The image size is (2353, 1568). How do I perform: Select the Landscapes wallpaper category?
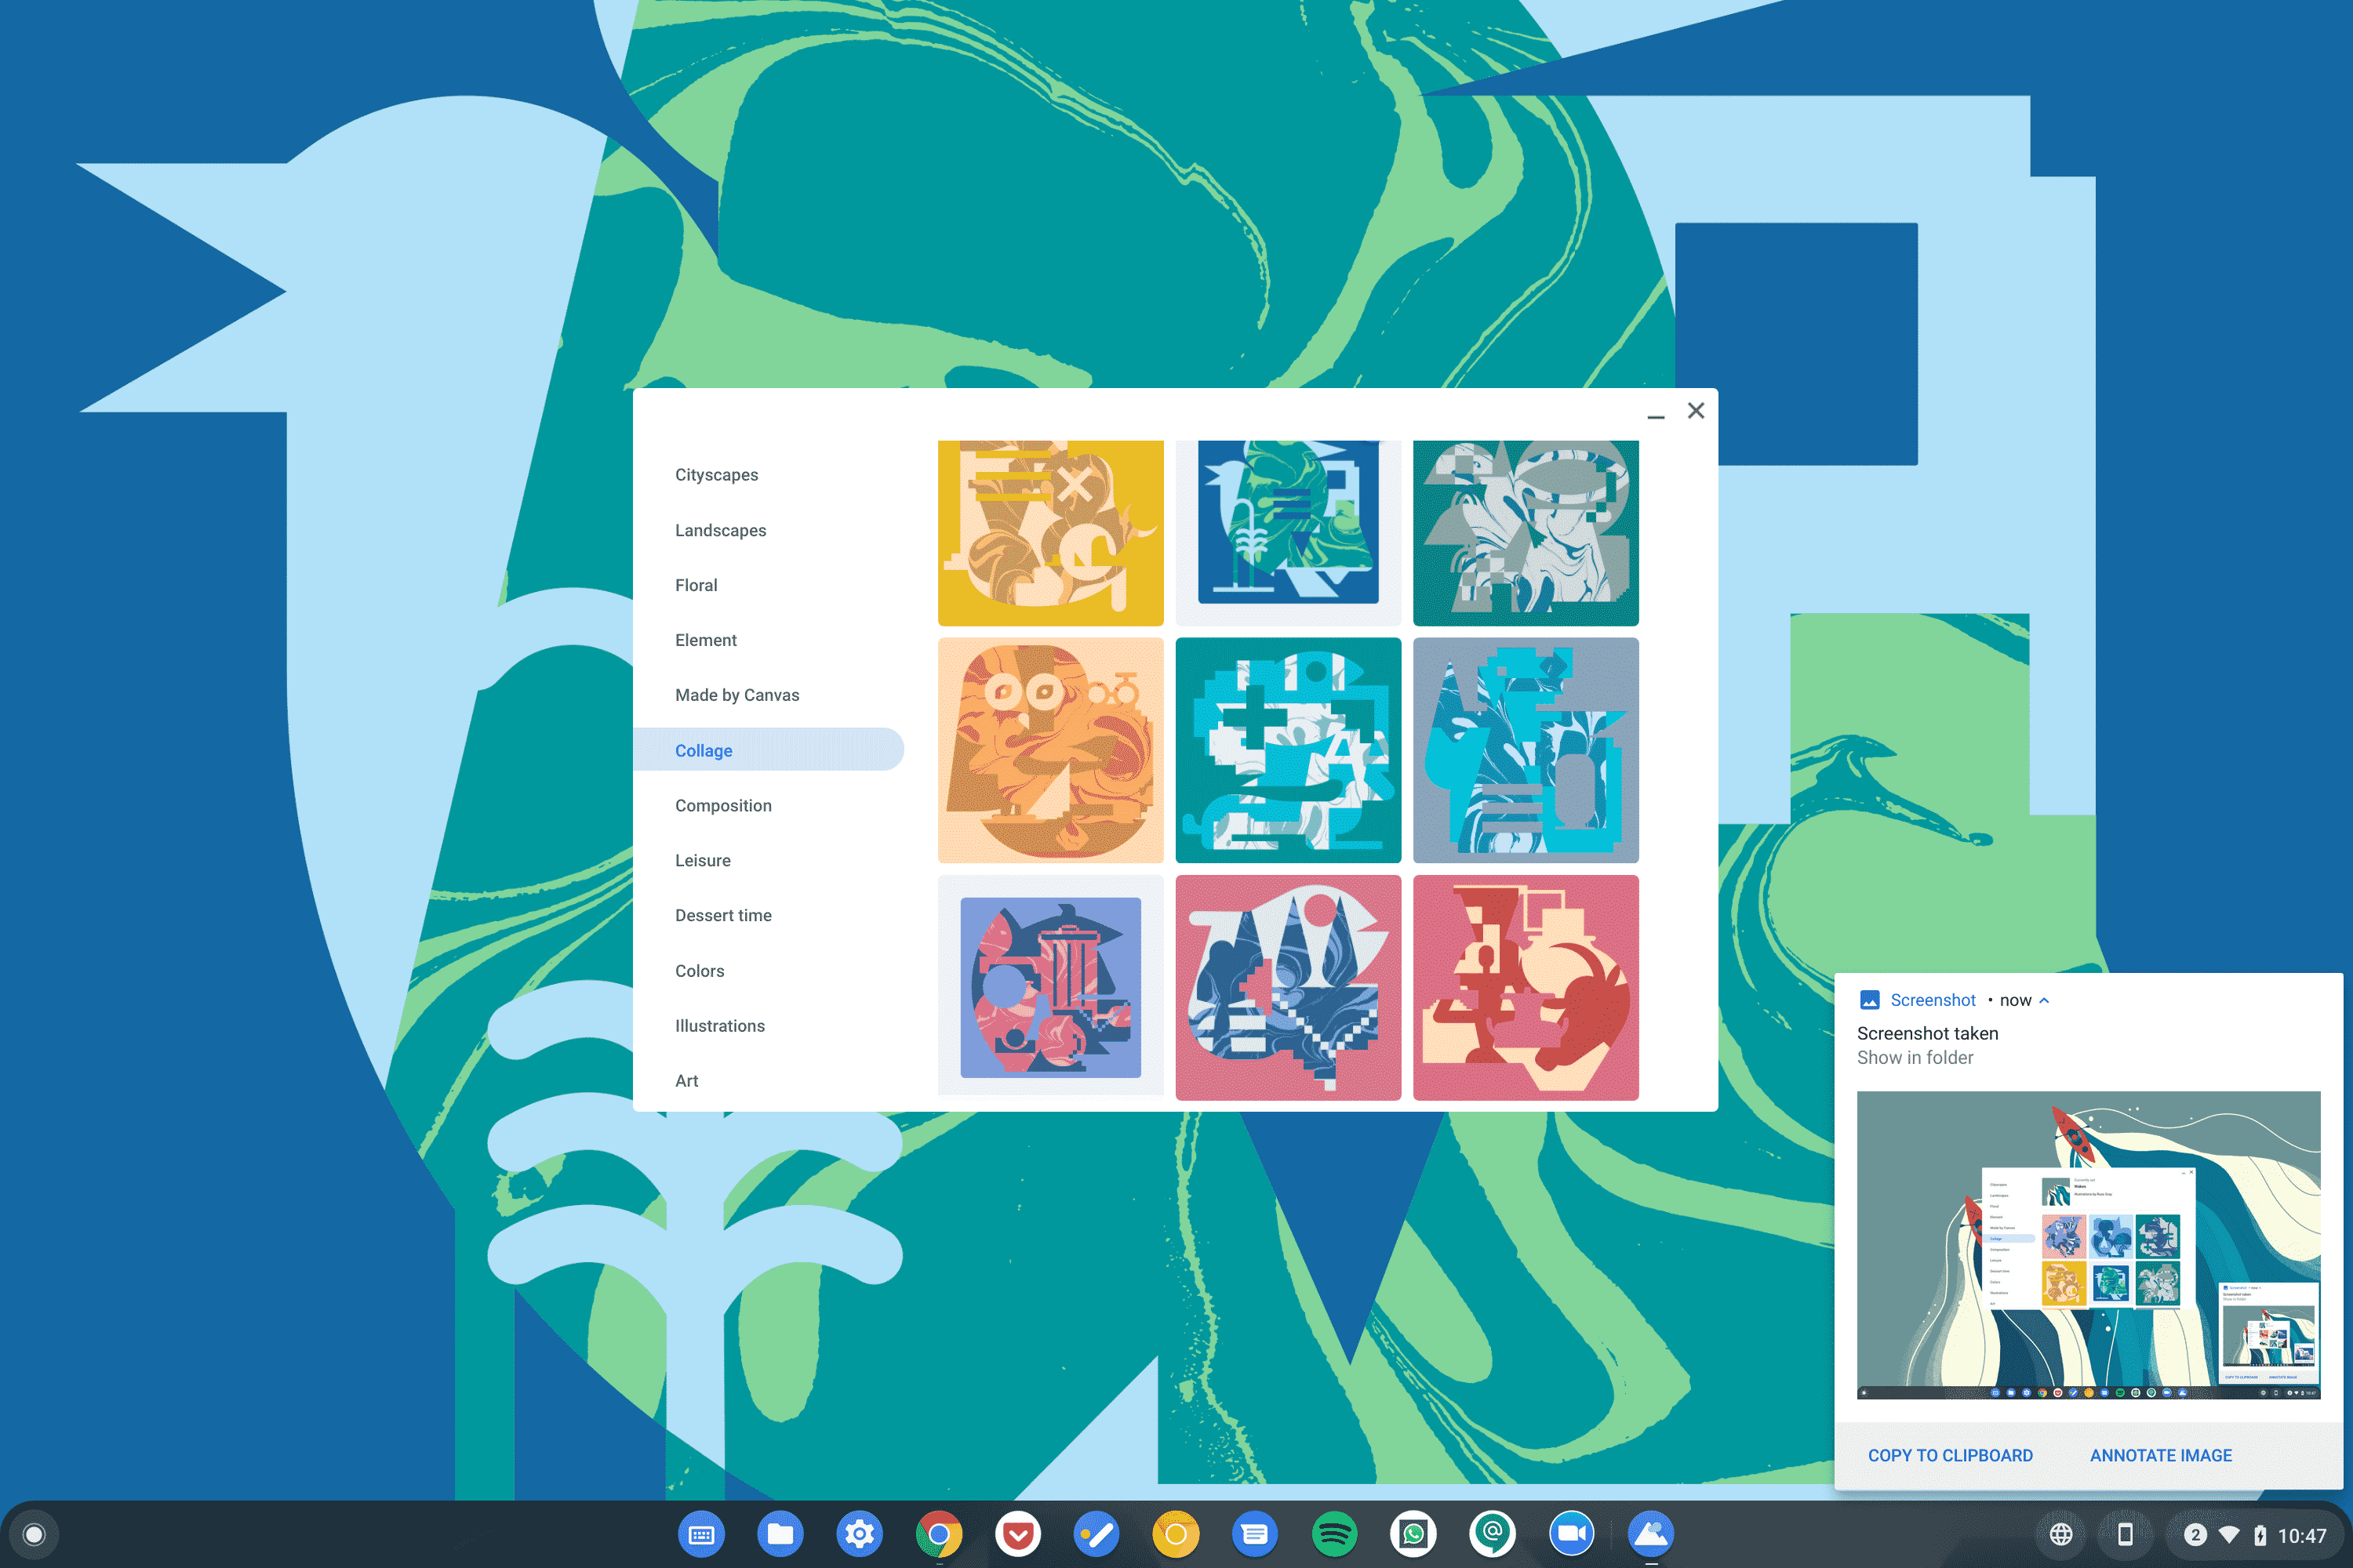click(720, 530)
